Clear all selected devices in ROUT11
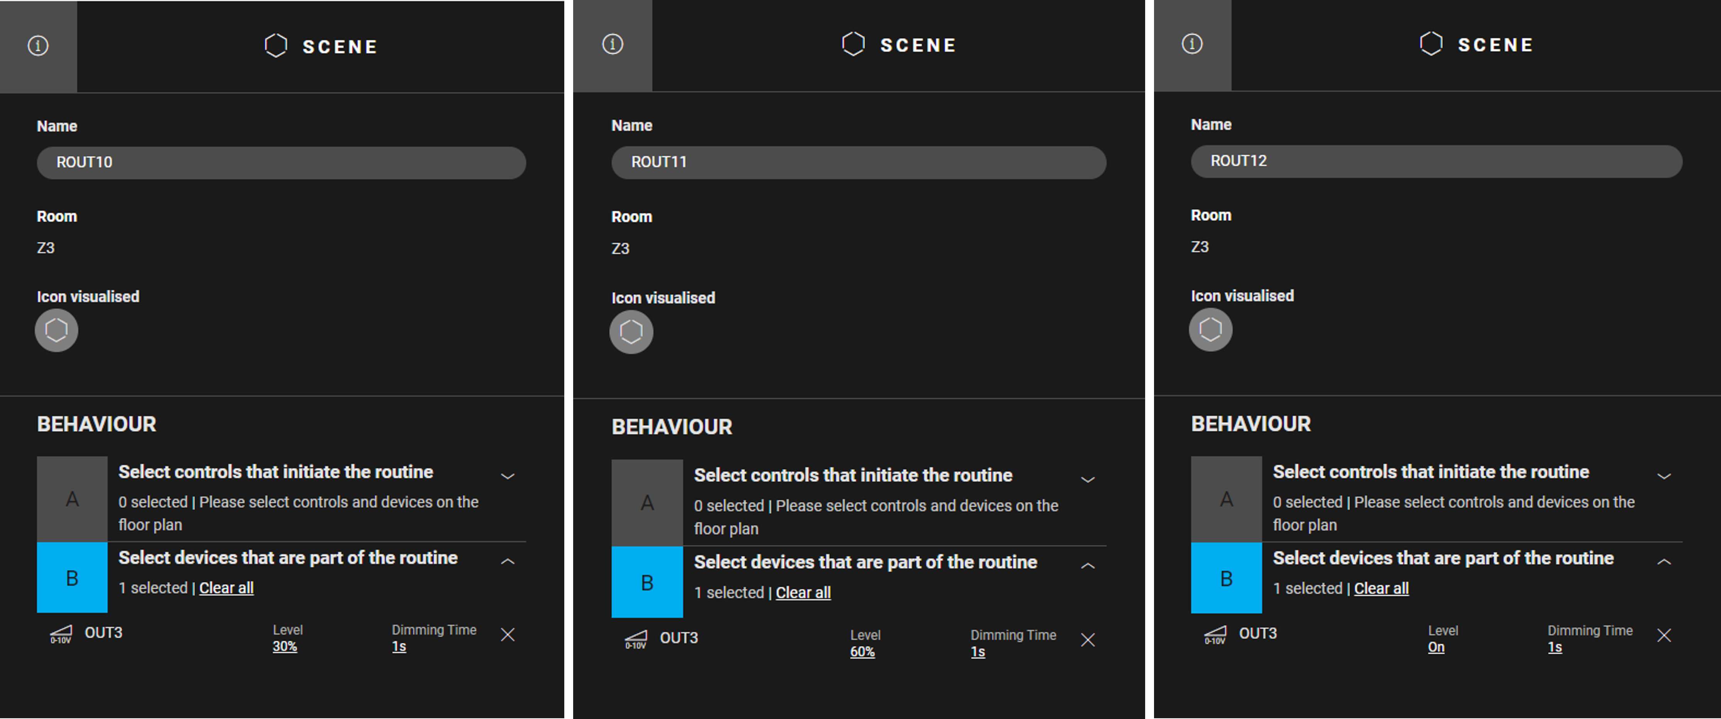Image resolution: width=1721 pixels, height=719 pixels. [x=803, y=593]
